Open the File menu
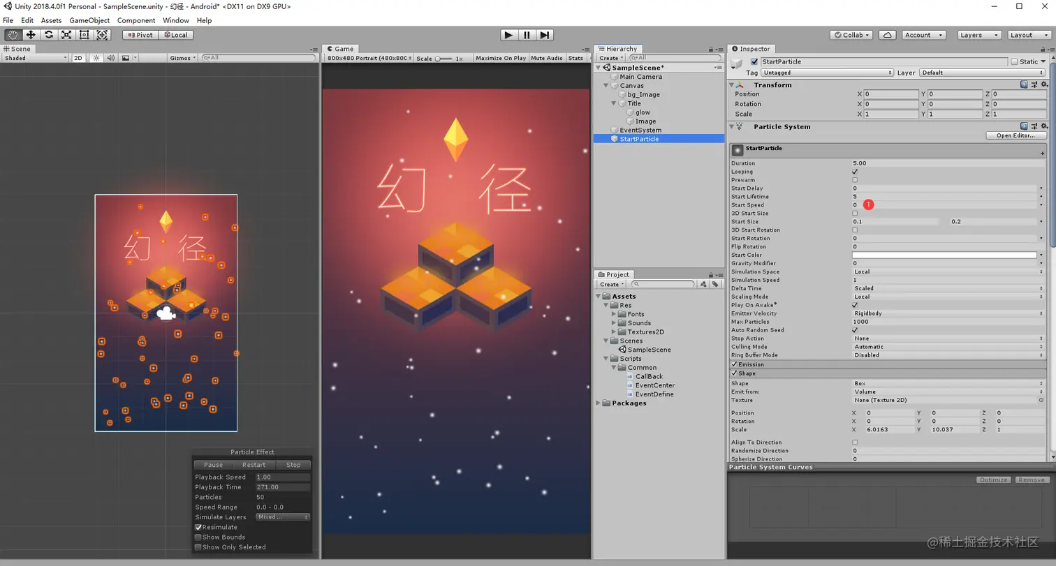The image size is (1056, 566). coord(8,20)
